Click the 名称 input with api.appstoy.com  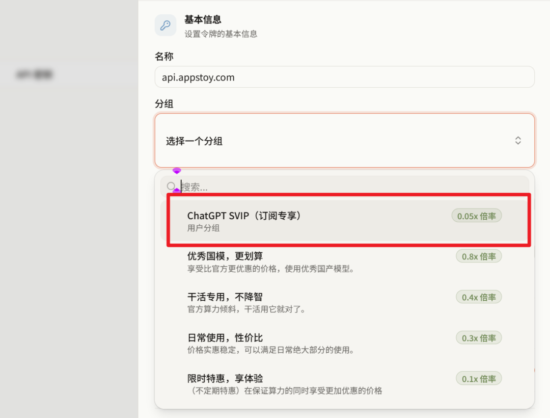point(344,77)
